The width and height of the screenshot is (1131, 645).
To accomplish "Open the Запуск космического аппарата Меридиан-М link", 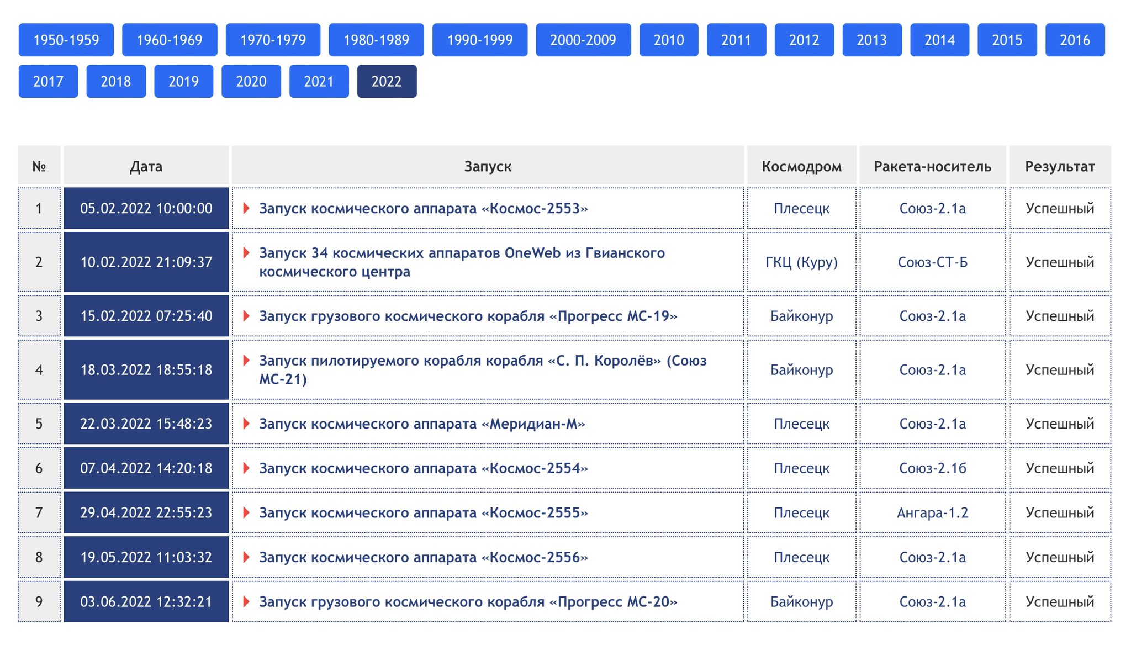I will pyautogui.click(x=422, y=424).
